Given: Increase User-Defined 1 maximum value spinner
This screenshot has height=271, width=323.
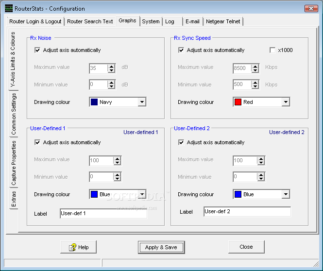Looking at the screenshot, I should 117,158.
